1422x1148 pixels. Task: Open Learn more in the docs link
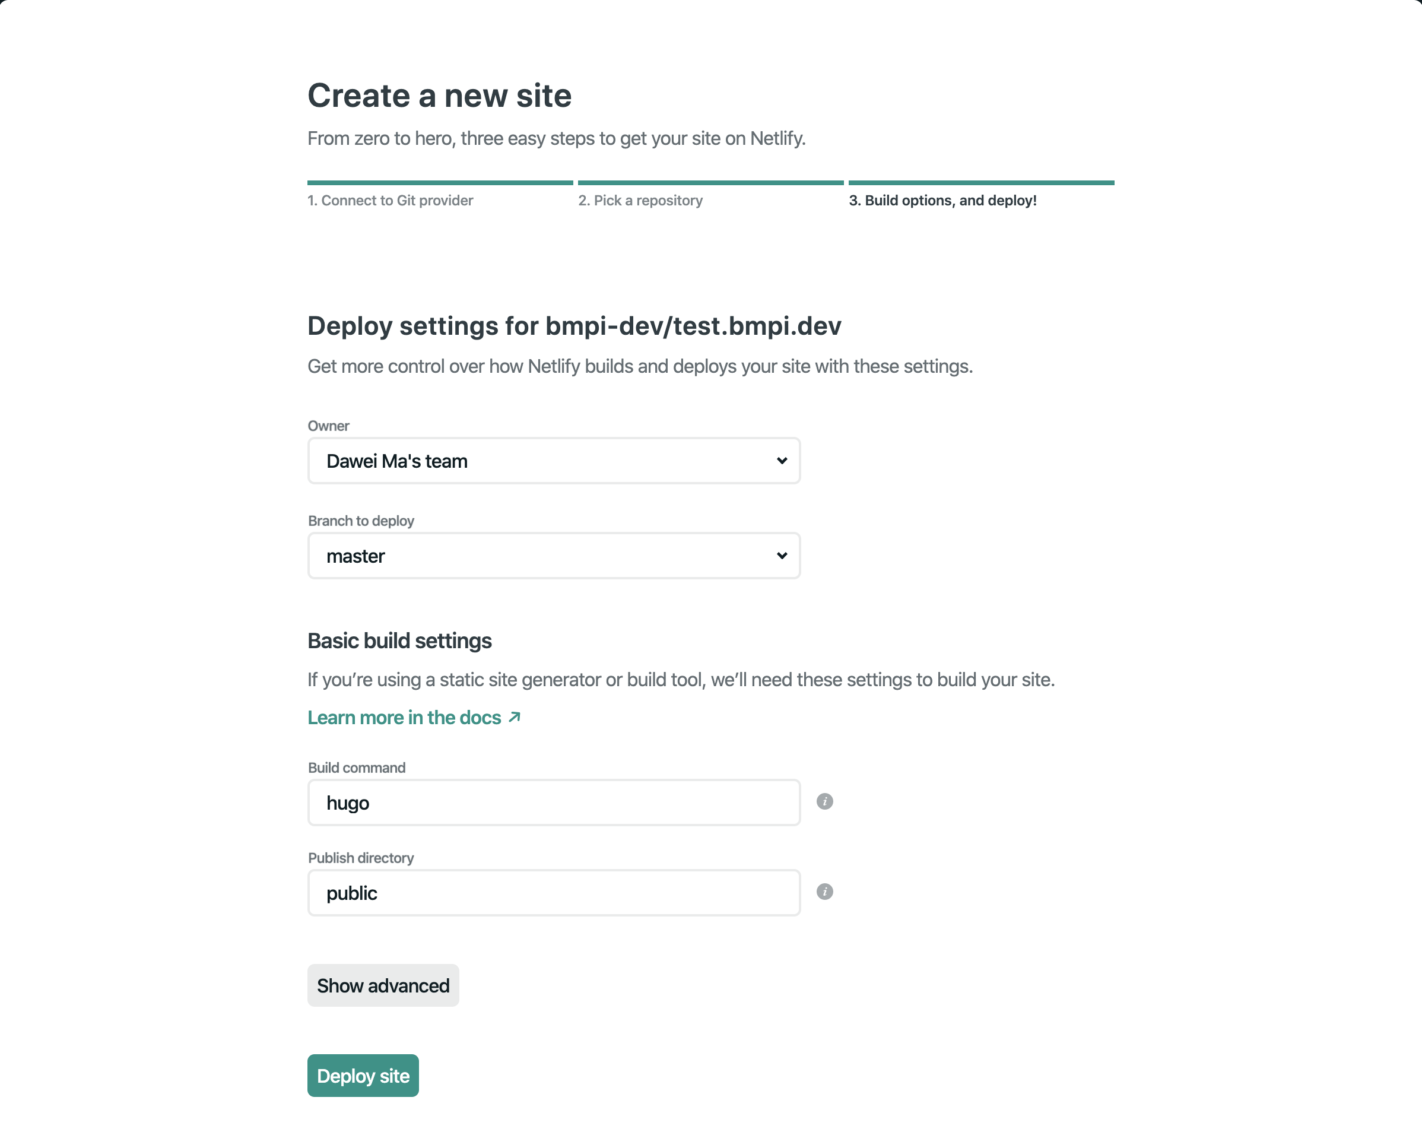click(404, 718)
